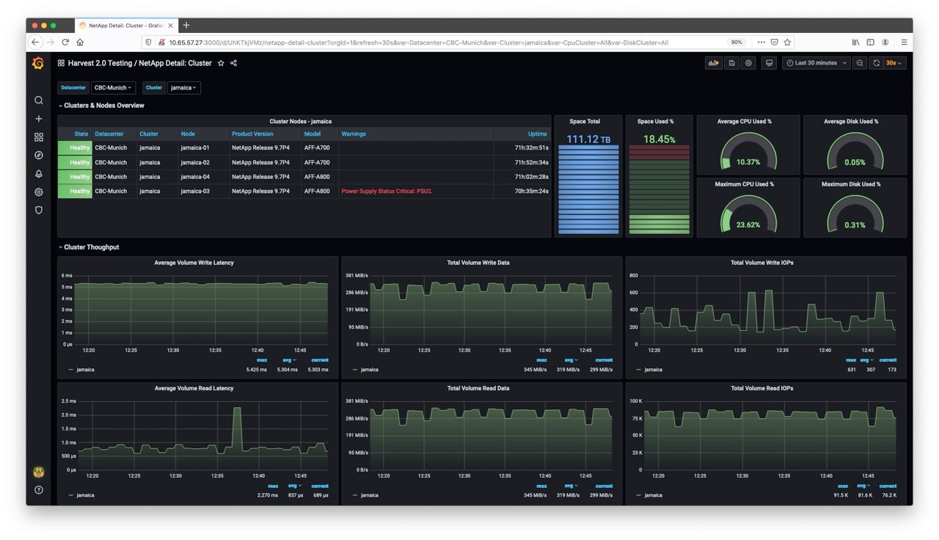Open the Cluster jamaica dropdown
Screen dimensions: 939x540
coord(183,87)
